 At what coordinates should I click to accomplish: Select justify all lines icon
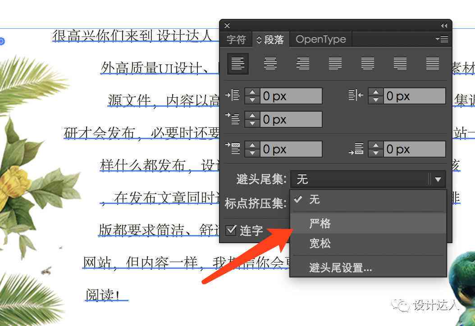pos(432,64)
